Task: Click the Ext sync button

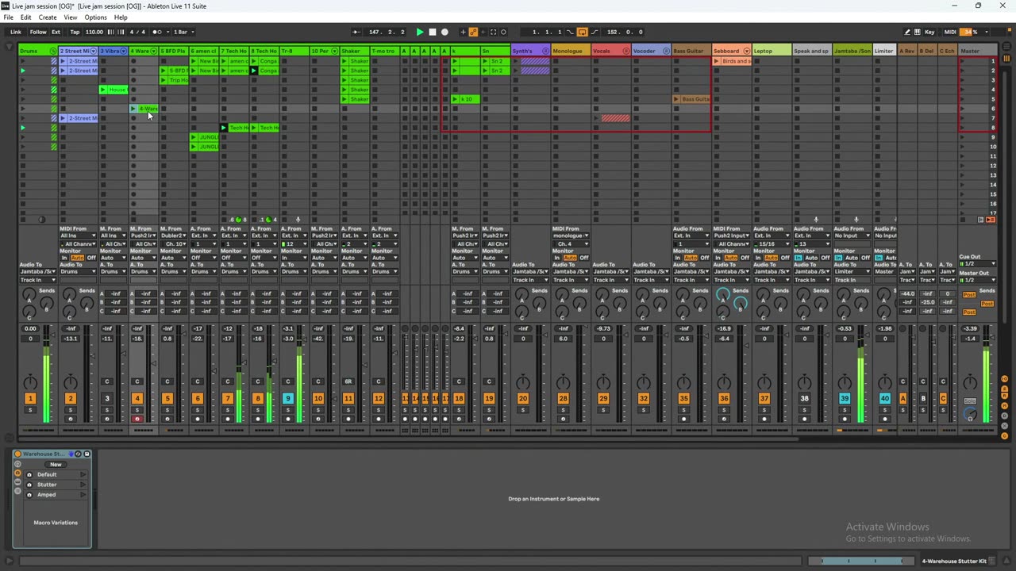Action: (56, 32)
